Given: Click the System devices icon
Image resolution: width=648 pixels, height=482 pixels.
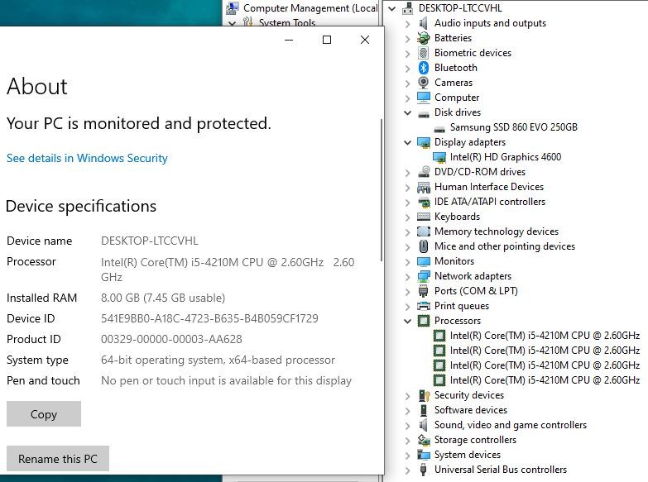Looking at the screenshot, I should [x=424, y=455].
